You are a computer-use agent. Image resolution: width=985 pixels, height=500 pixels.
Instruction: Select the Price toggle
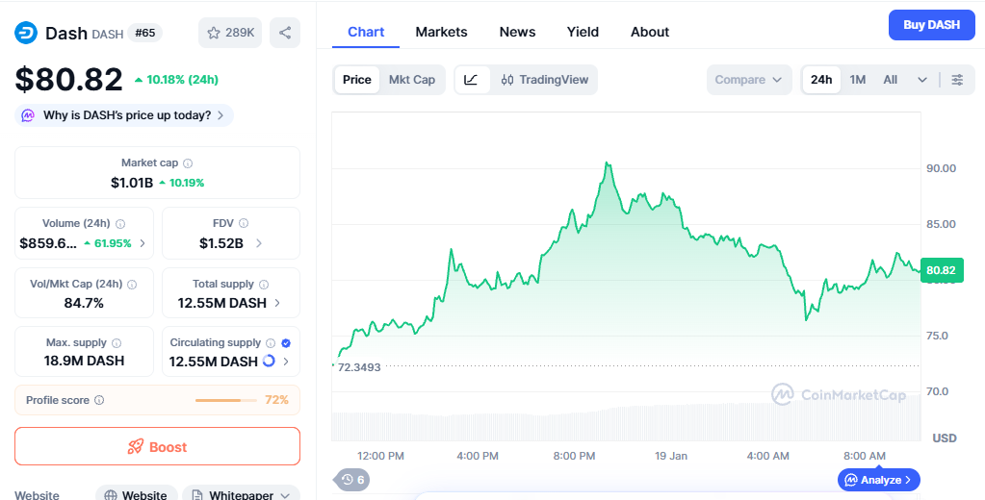(x=357, y=80)
